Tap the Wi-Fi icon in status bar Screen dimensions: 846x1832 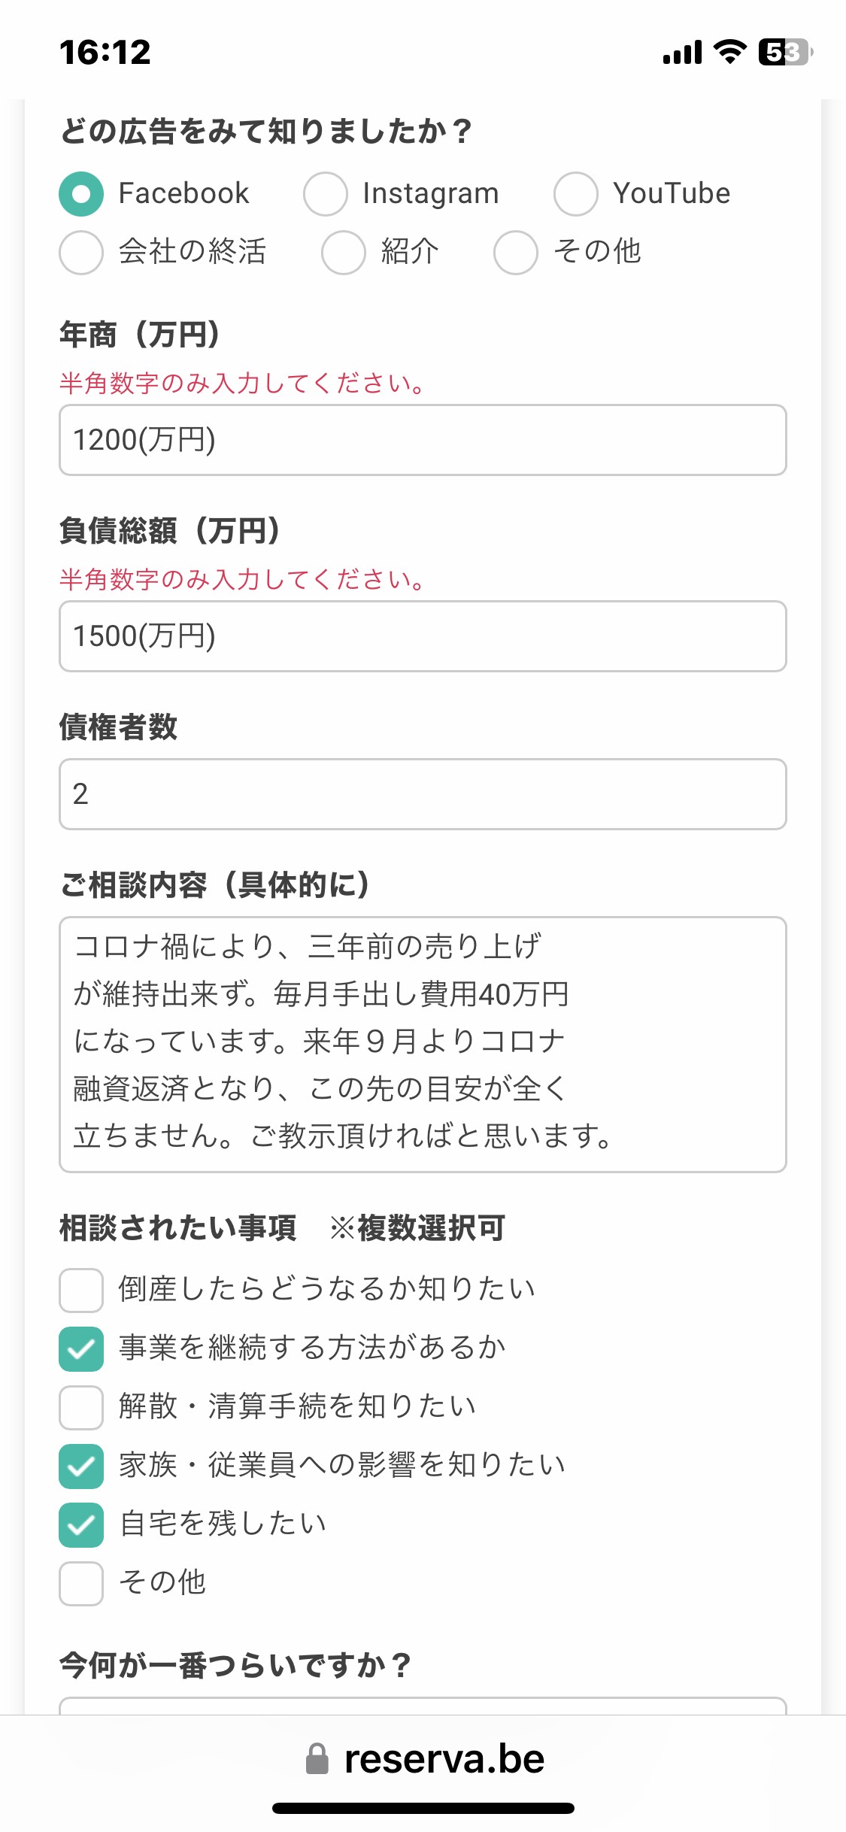(729, 52)
